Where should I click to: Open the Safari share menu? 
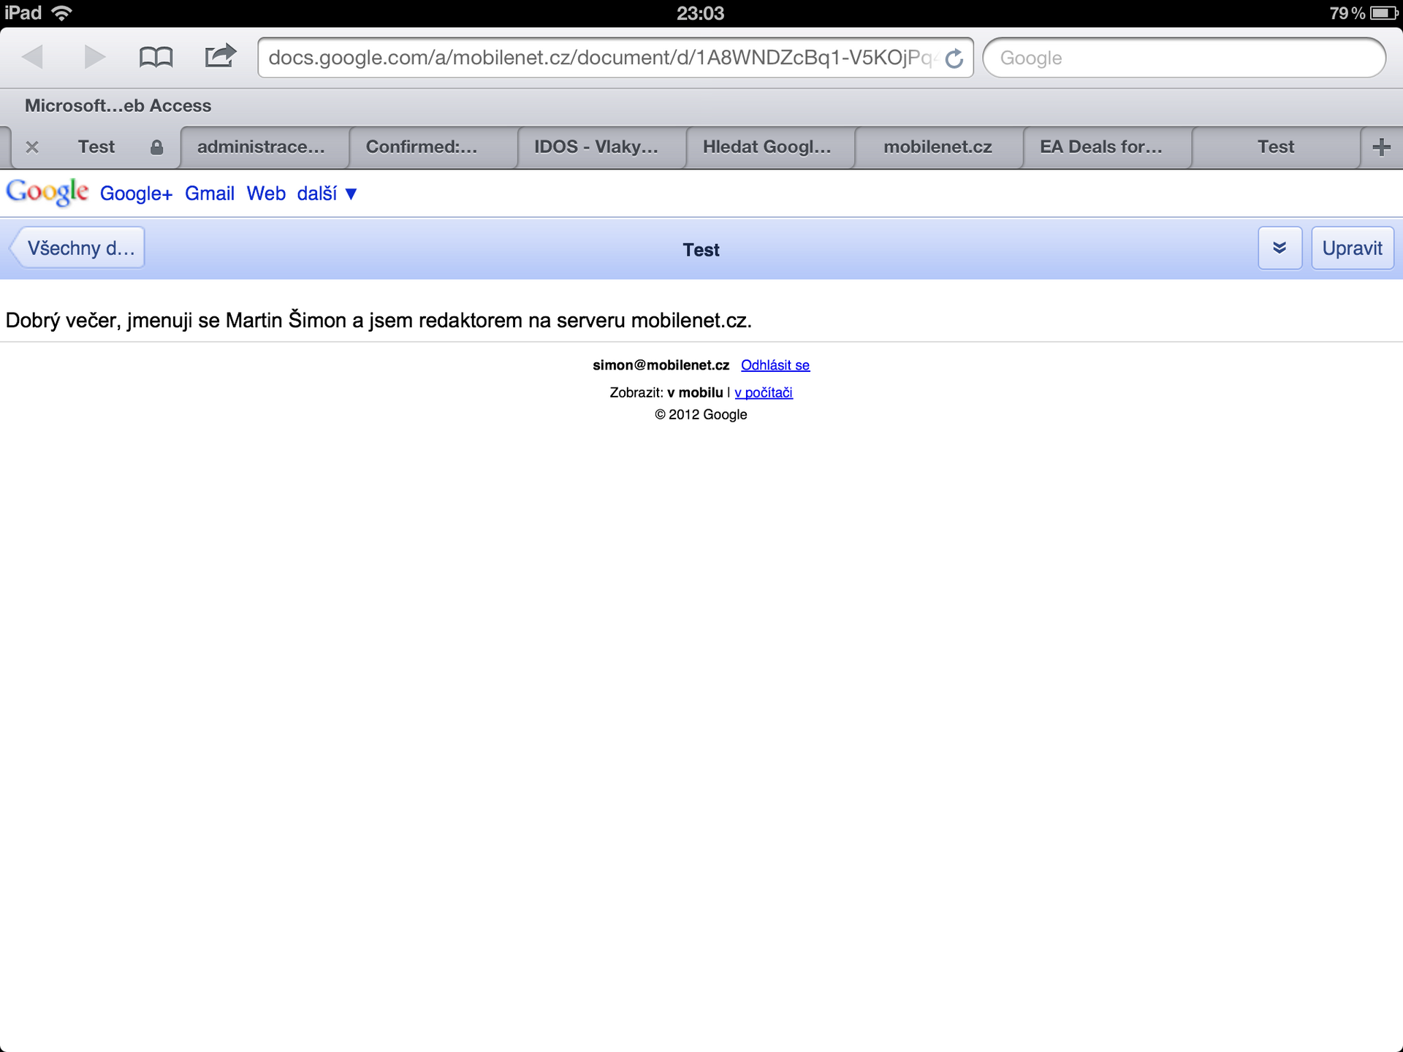(x=219, y=57)
